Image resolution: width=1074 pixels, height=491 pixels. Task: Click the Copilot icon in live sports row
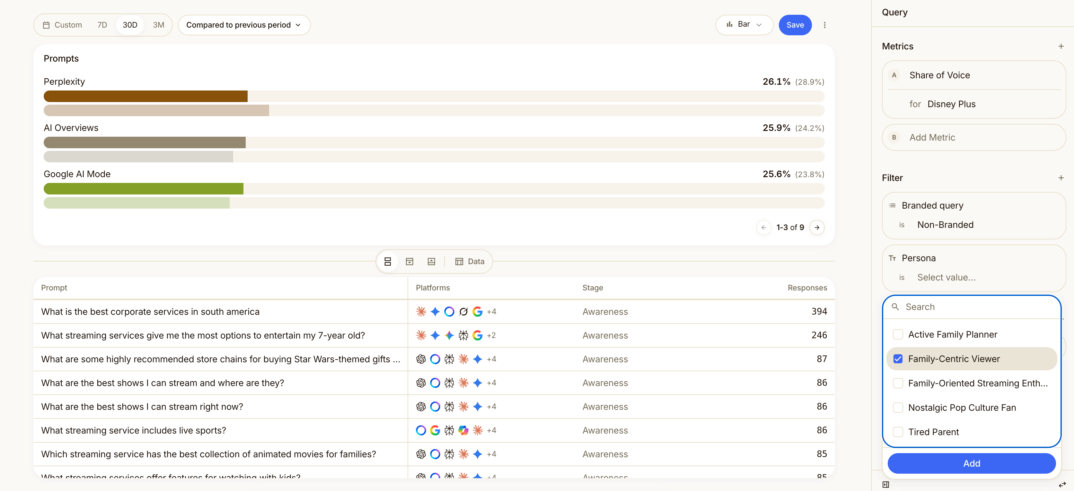[463, 430]
